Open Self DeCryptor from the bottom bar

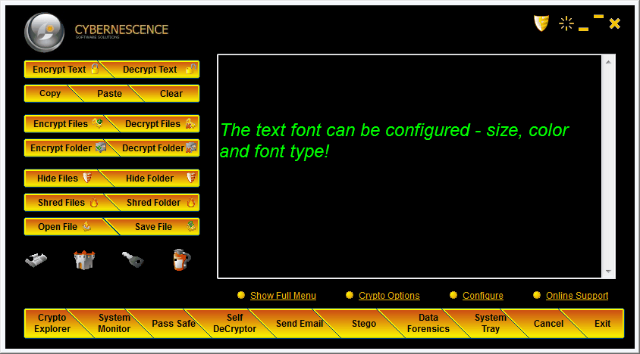pos(235,324)
